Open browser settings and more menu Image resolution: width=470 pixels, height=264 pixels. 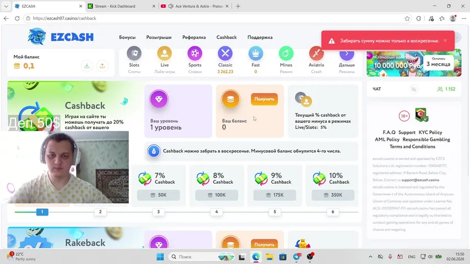(x=464, y=19)
